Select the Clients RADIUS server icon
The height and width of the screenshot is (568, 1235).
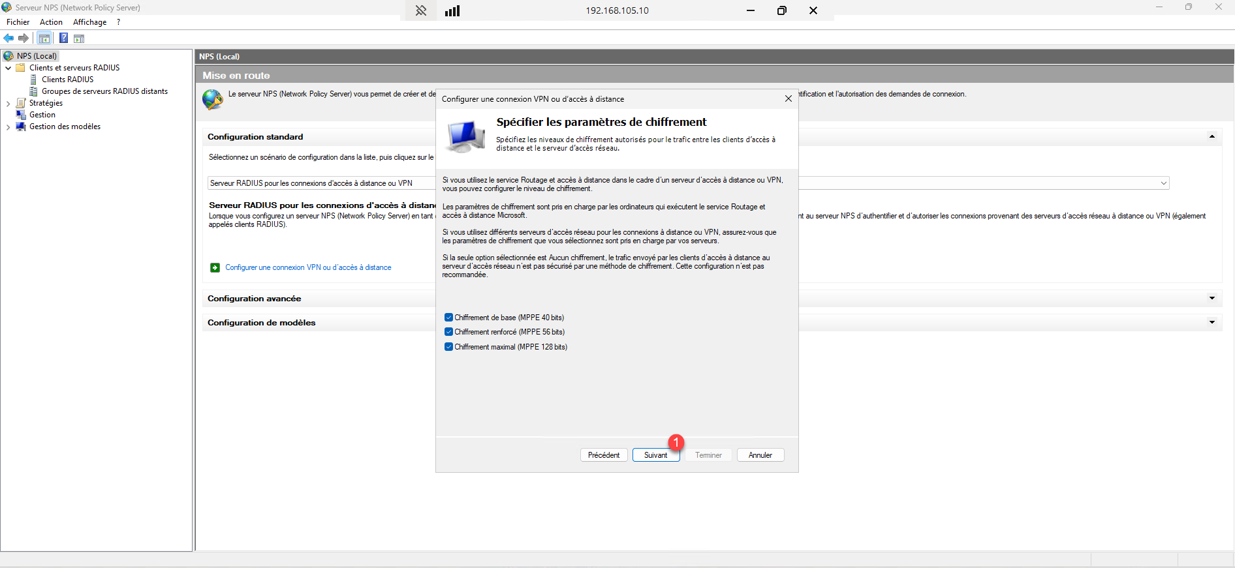34,80
